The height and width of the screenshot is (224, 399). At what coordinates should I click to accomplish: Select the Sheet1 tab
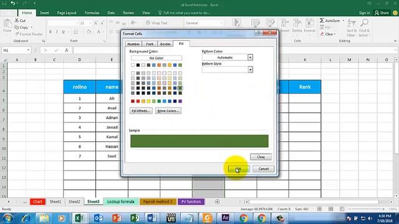(x=55, y=202)
